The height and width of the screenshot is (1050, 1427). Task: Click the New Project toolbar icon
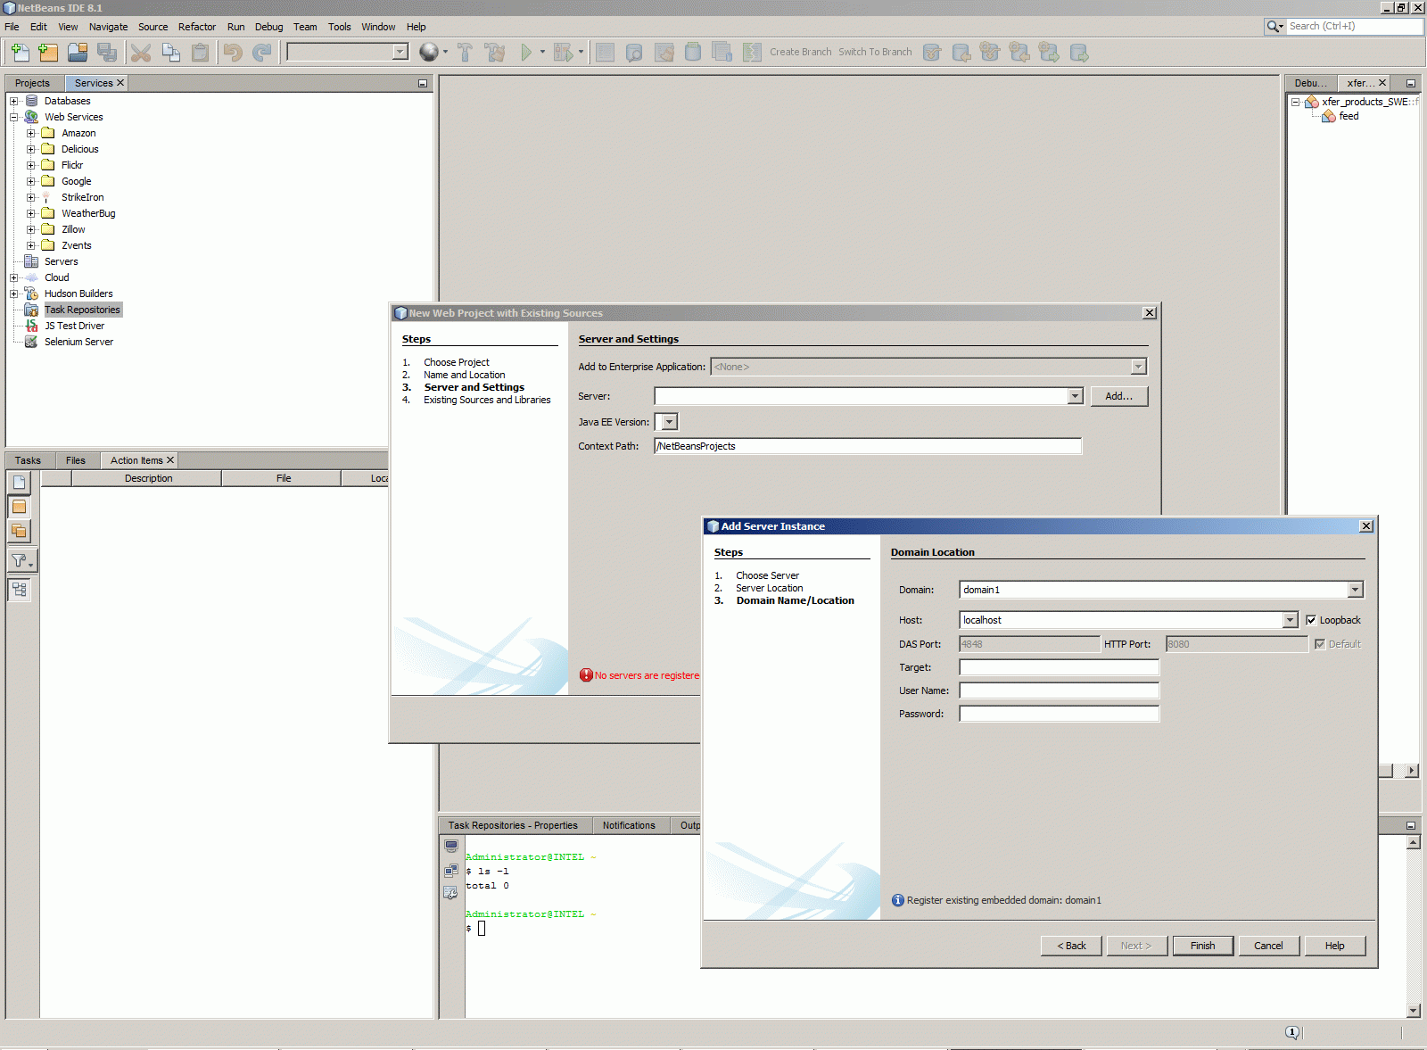[48, 53]
